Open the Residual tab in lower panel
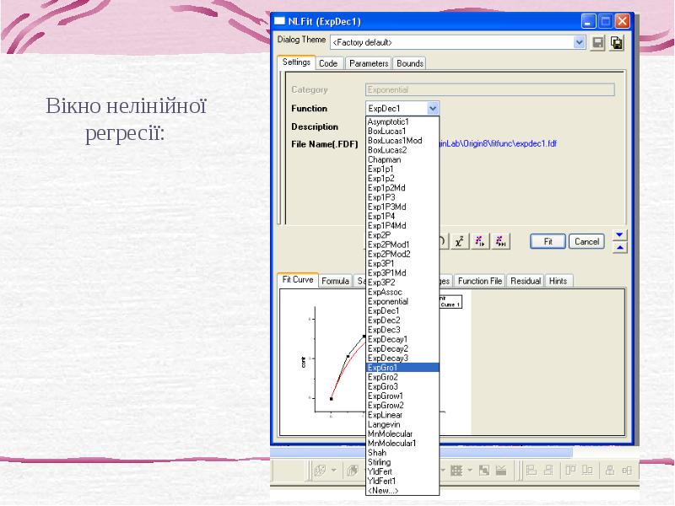The image size is (675, 506). click(x=526, y=281)
